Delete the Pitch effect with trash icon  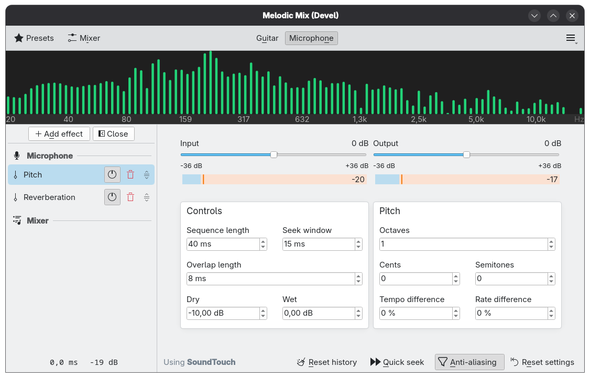[130, 175]
